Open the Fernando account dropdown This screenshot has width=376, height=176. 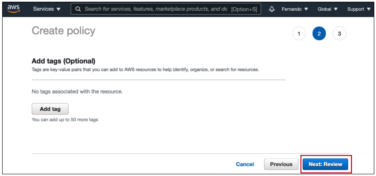tap(295, 9)
